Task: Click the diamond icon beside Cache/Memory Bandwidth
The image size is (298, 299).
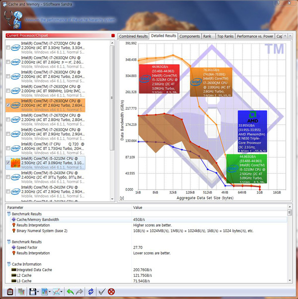Action: (x=13, y=219)
